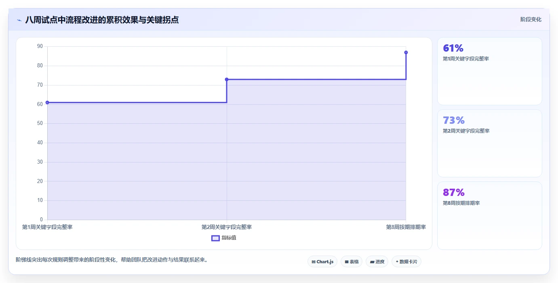
Task: Click the footnote text starting 阶梯线突出
Action: coord(112,260)
